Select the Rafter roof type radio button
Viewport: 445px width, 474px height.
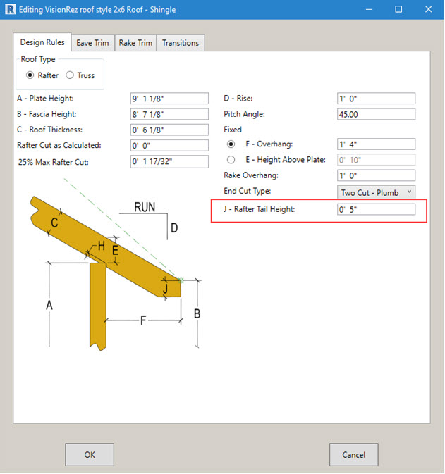(x=30, y=75)
